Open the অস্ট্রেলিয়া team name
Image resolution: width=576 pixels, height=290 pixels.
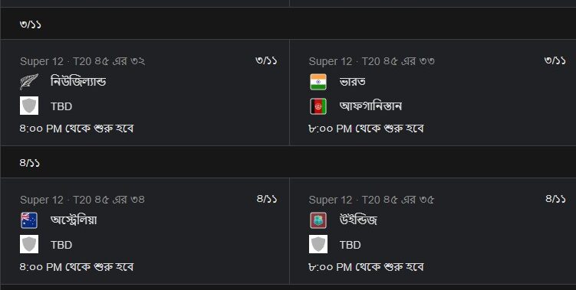click(74, 220)
